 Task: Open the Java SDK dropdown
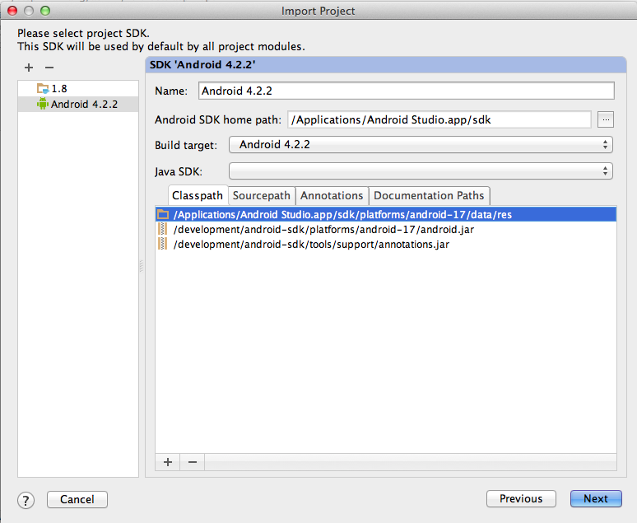pyautogui.click(x=421, y=171)
